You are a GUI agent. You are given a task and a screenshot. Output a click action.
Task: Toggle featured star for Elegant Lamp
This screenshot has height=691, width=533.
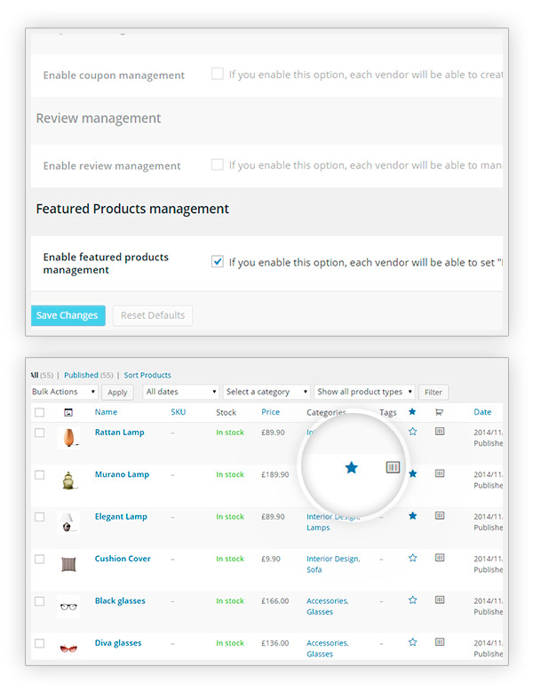412,516
